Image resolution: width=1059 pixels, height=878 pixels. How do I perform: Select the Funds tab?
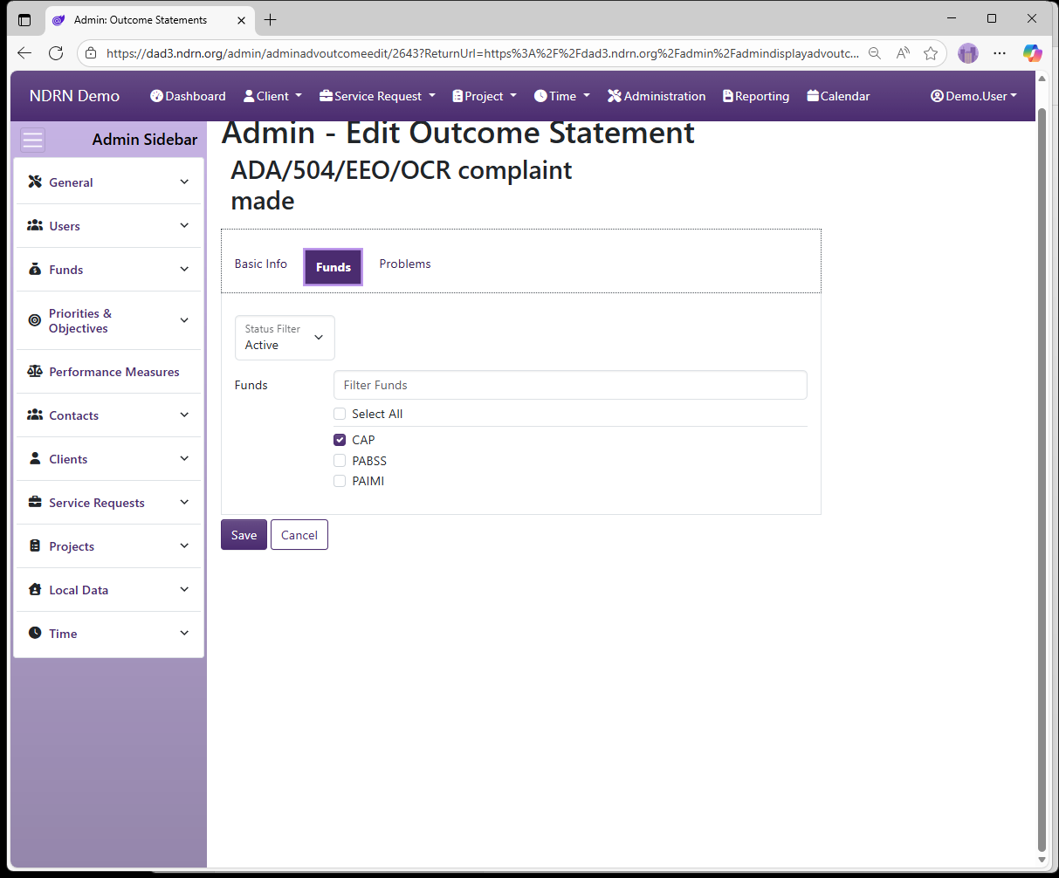[x=334, y=267]
